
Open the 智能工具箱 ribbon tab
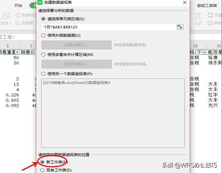click(x=207, y=6)
